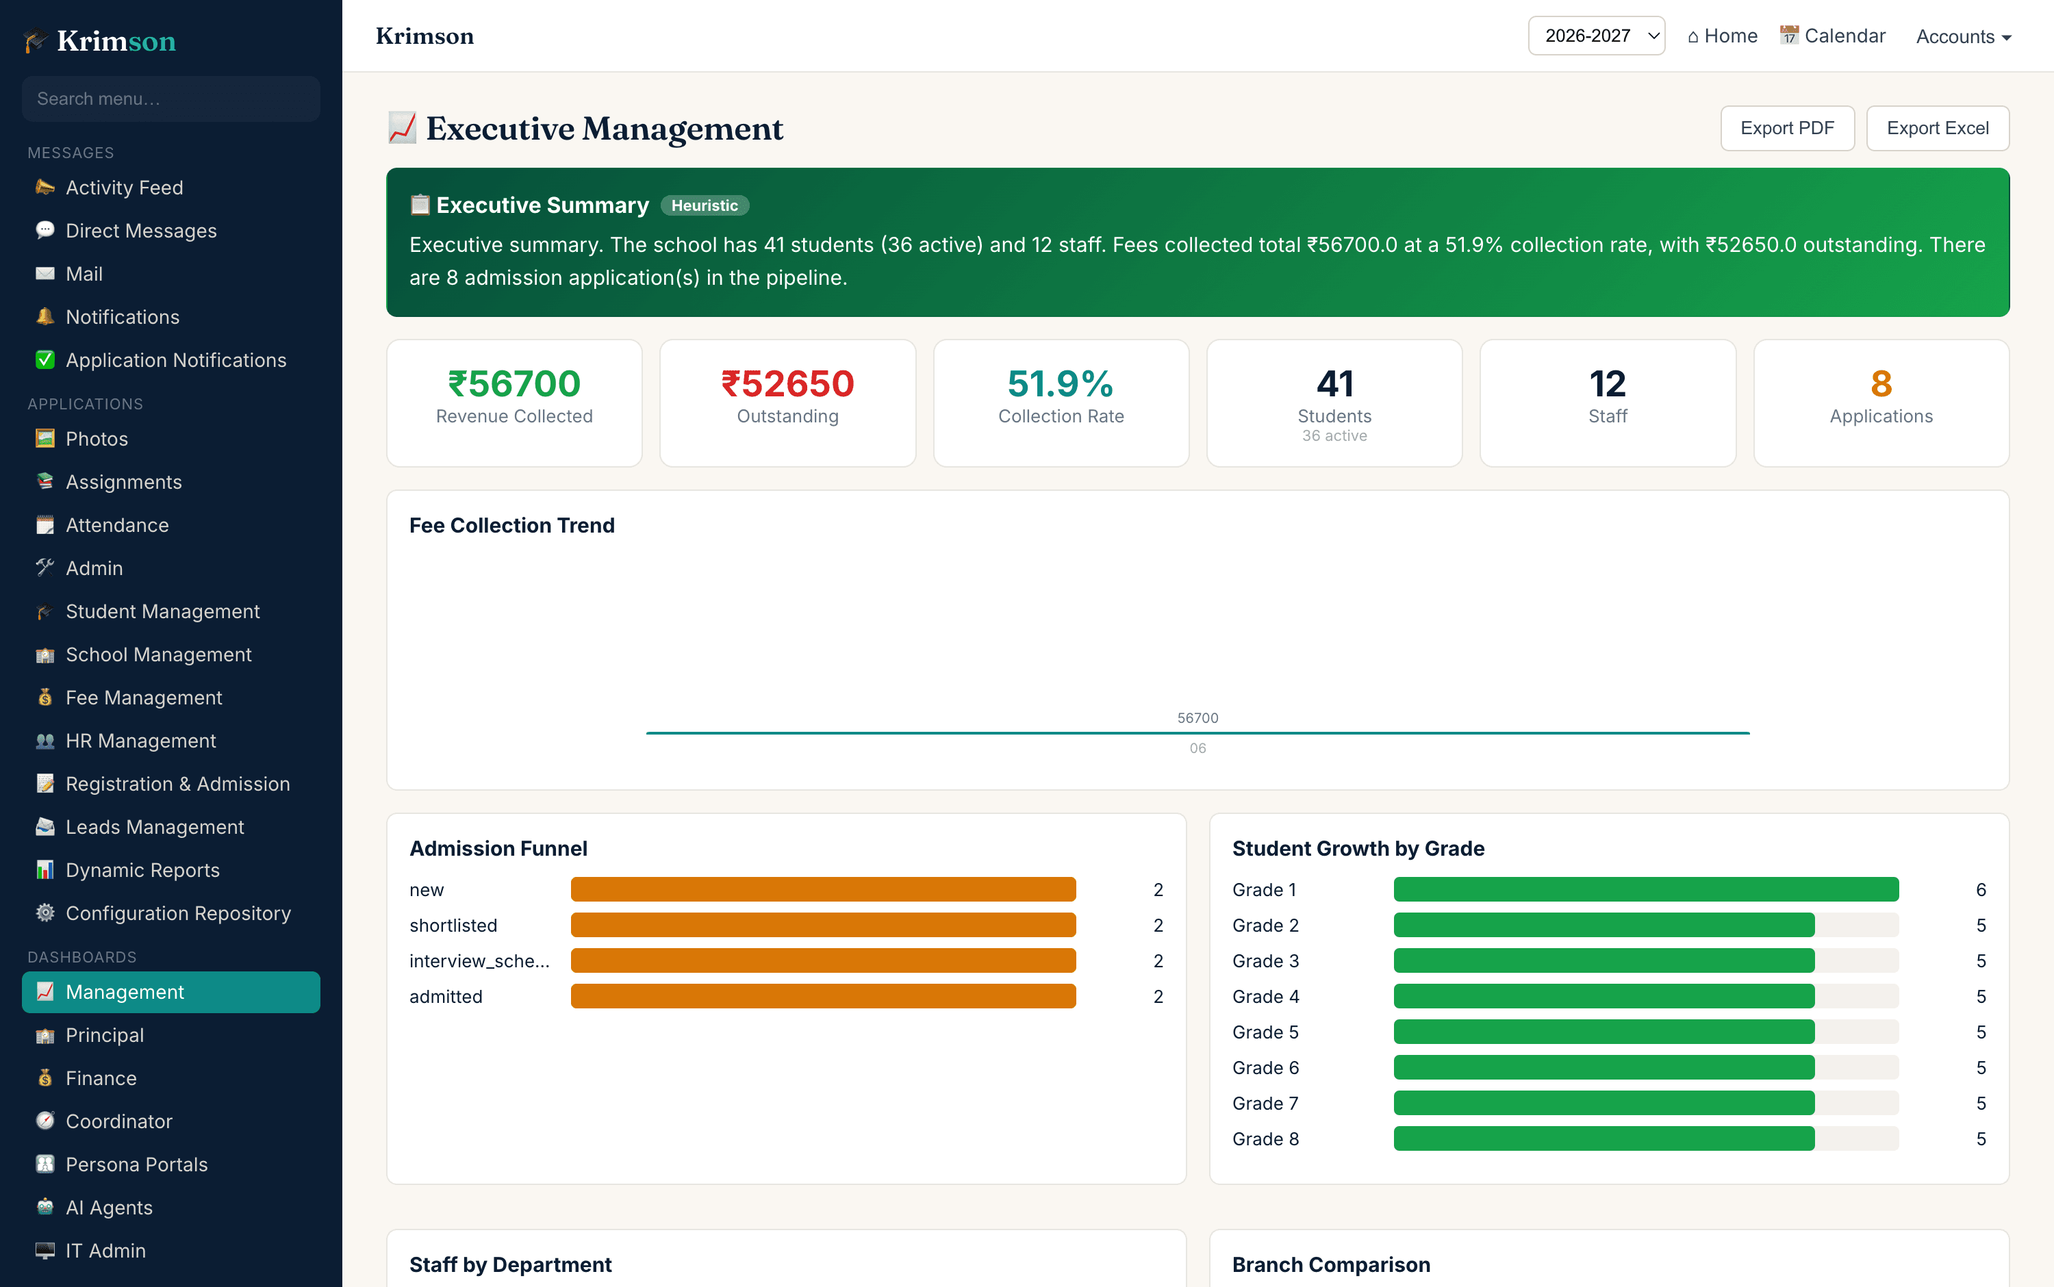Click the Heuristic badge in Executive Summary
The height and width of the screenshot is (1287, 2054).
[x=704, y=205]
